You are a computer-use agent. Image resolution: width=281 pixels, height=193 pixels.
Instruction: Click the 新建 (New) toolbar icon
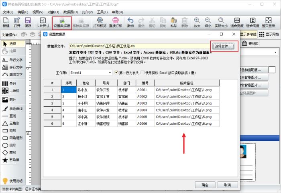tap(6, 22)
